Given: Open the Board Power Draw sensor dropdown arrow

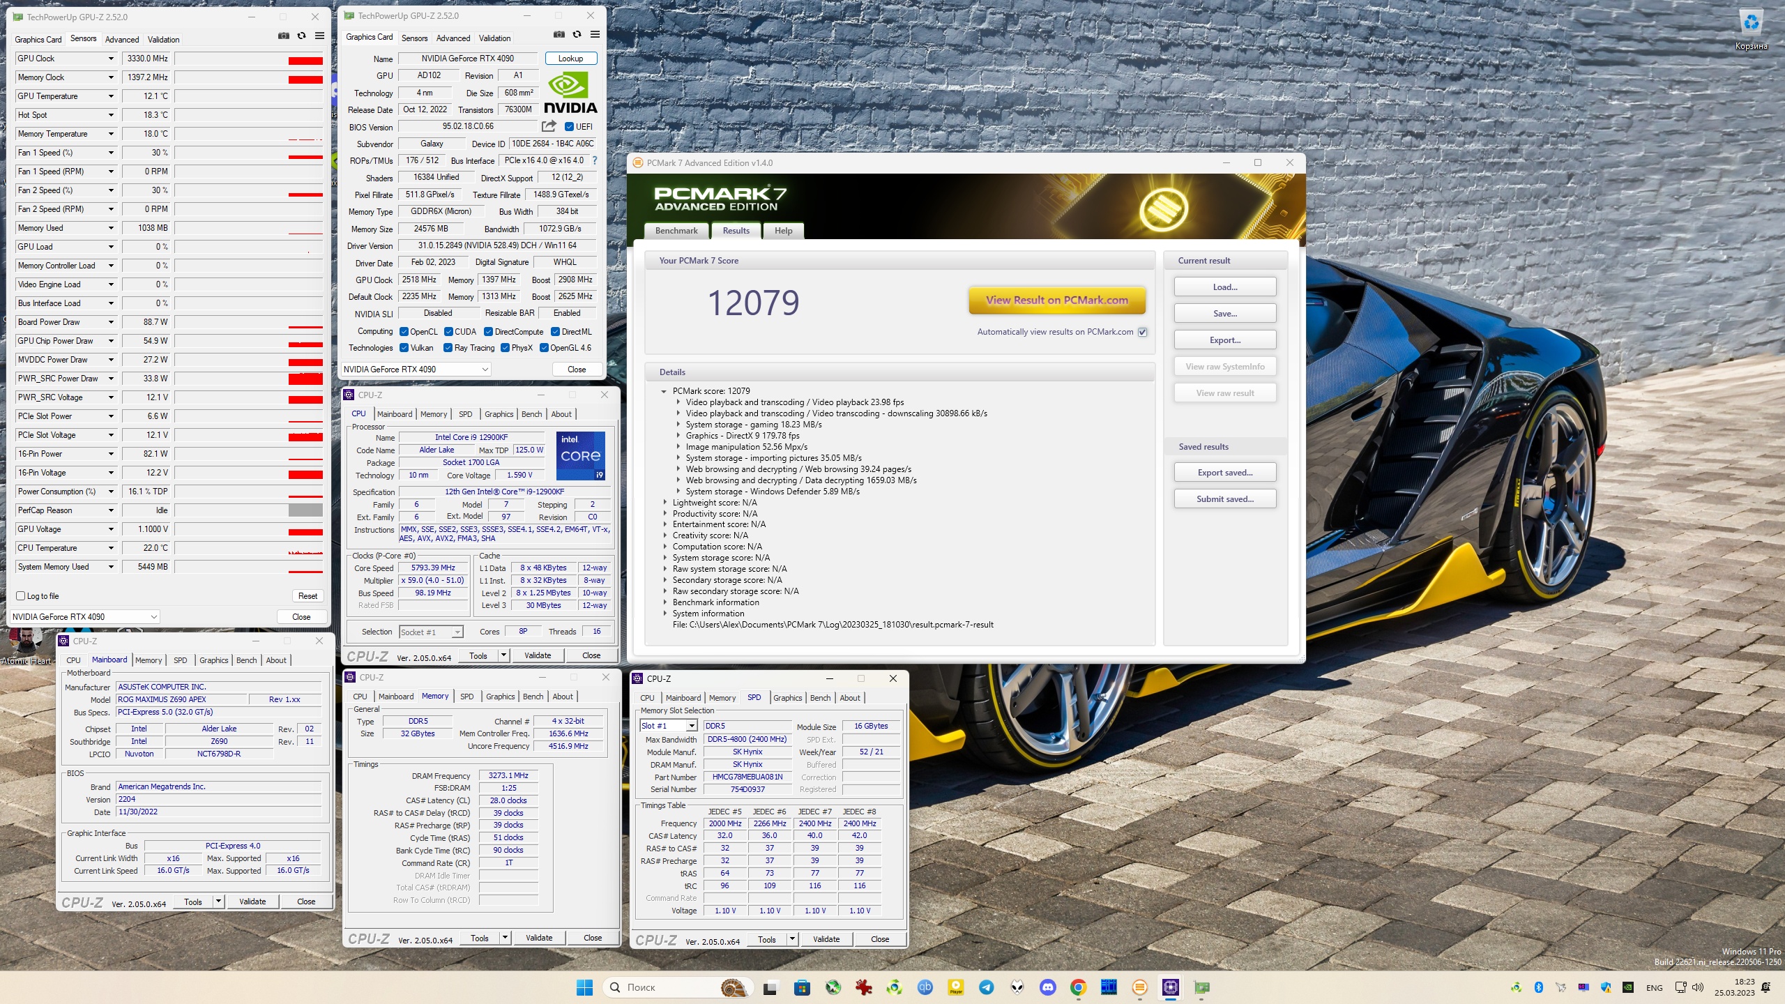Looking at the screenshot, I should (x=111, y=322).
